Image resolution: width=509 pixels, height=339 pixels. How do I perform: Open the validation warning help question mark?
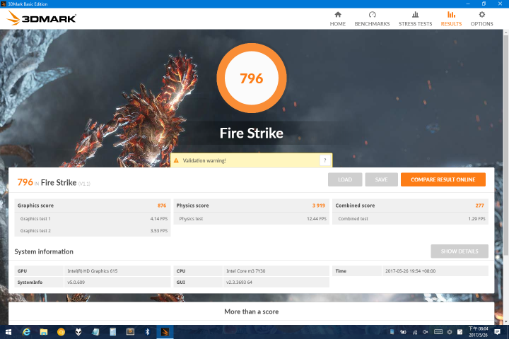click(325, 160)
